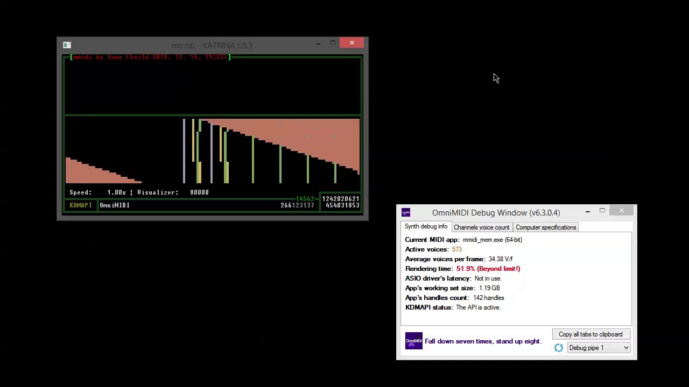Click the OmniMIDI logo beside the motto
Screen dimensions: 689x387
point(414,341)
